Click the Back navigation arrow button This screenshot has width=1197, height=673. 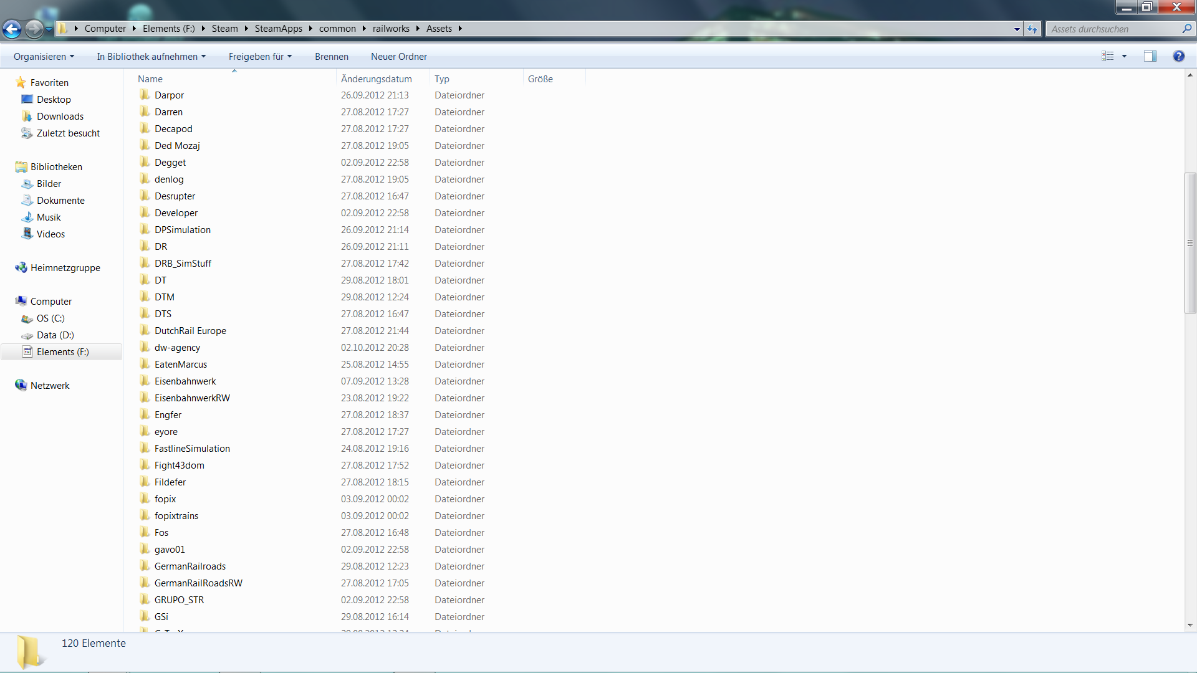click(12, 29)
